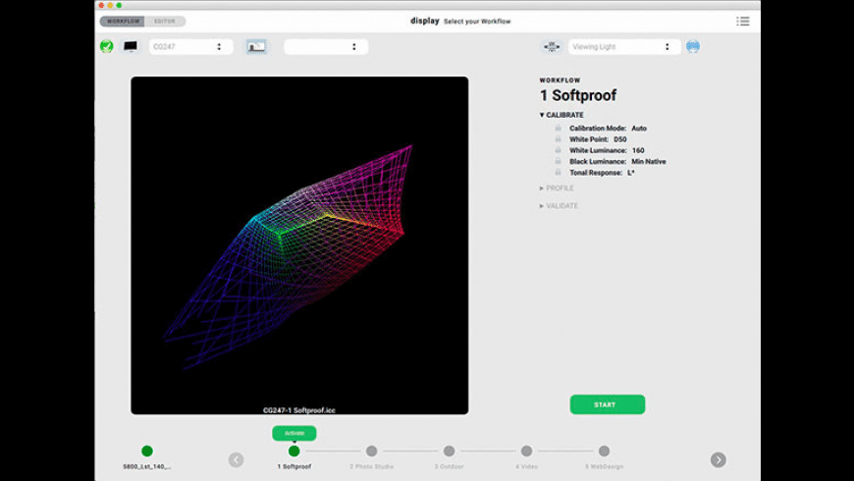Click the White Point value D50
The height and width of the screenshot is (481, 854).
pos(619,139)
